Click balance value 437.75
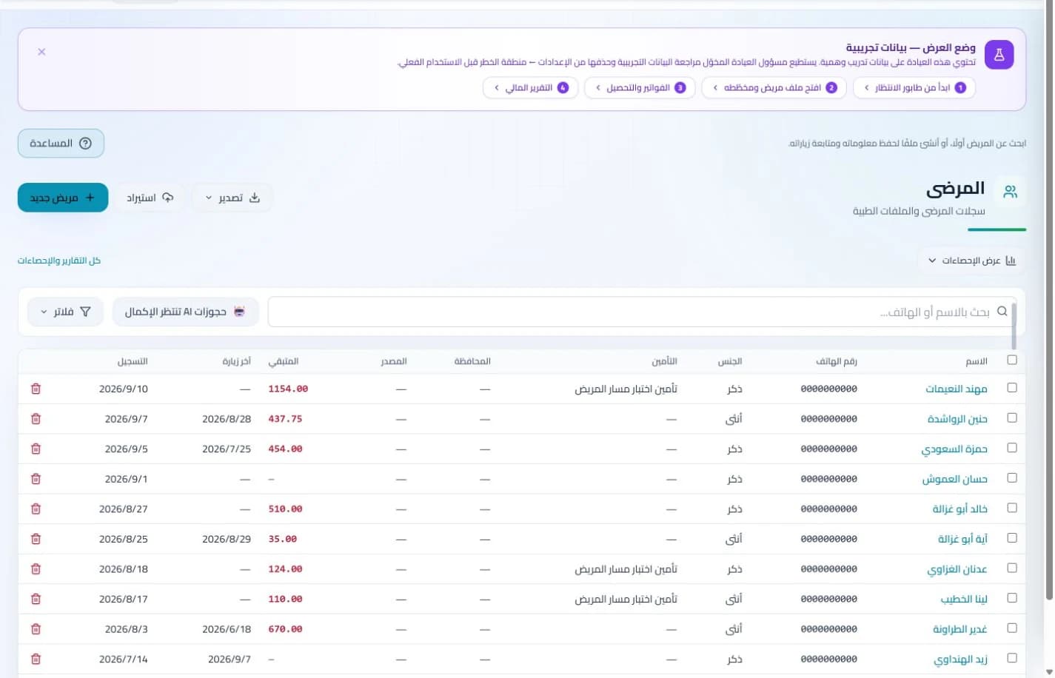Viewport: 1055px width, 678px height. click(x=285, y=419)
